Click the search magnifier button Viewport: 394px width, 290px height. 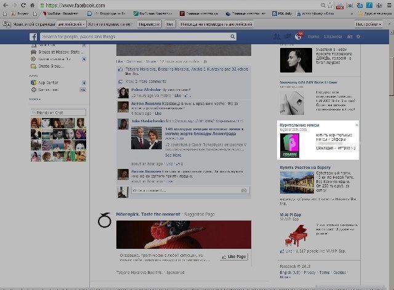pyautogui.click(x=233, y=37)
